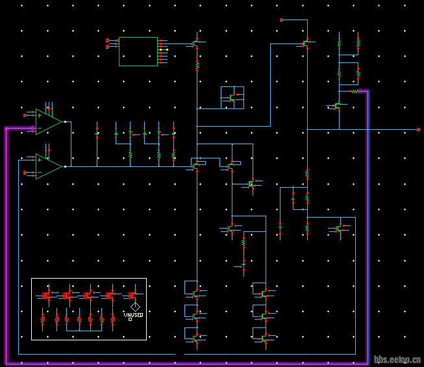Image resolution: width=424 pixels, height=367 pixels.
Task: Select the magenta highlighted wire on left edge
Action: (6, 247)
